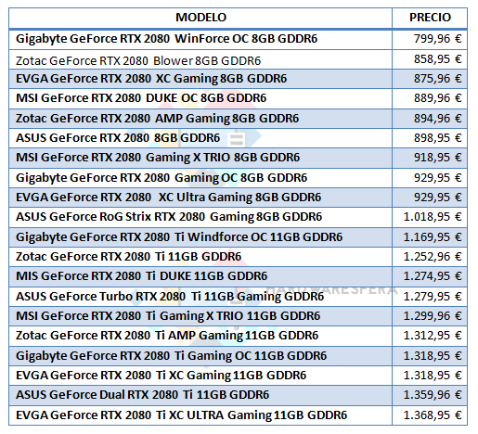This screenshot has height=434, width=478.
Task: Select EVGA RTX 2080 XC Gaming 8GB row
Action: [238, 79]
